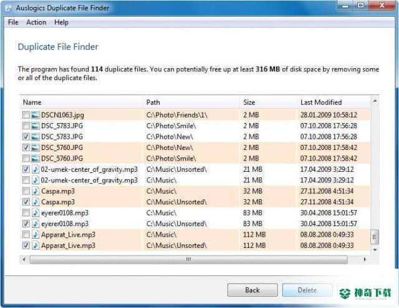The width and height of the screenshot is (399, 308).
Task: Click music icon of Apparat_Live.mp3 in Unsorted
Action: pos(36,246)
